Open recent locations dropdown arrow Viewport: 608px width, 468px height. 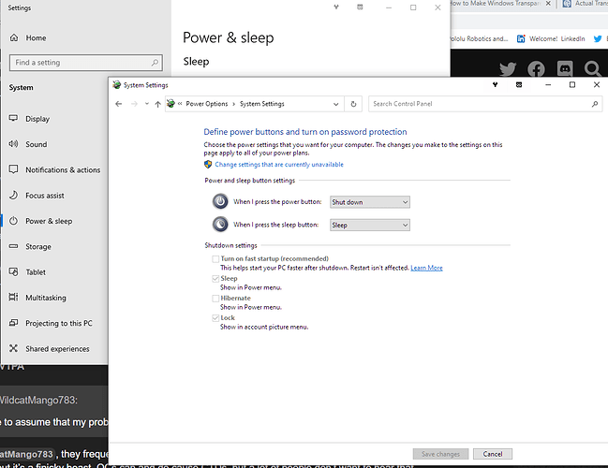click(146, 104)
